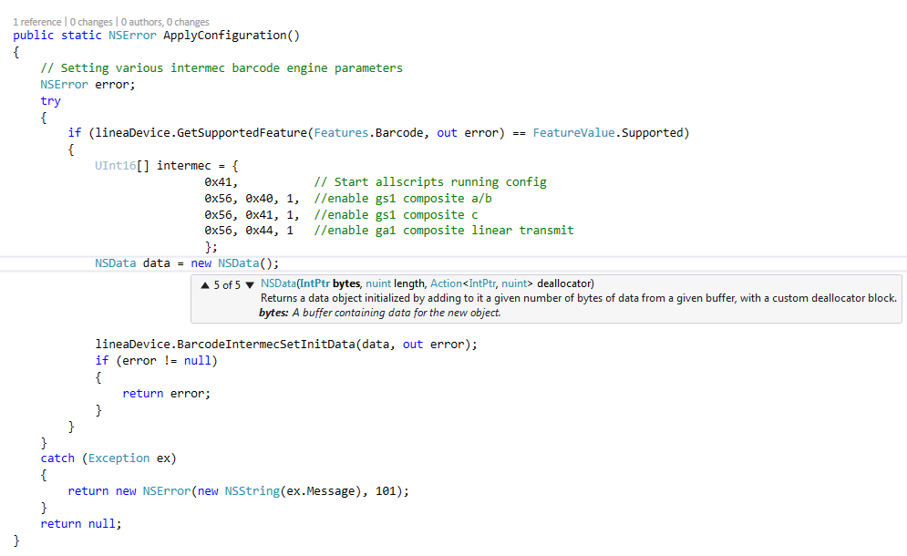907x556 pixels.
Task: Click the standalone 0x41 array value
Action: coord(218,182)
